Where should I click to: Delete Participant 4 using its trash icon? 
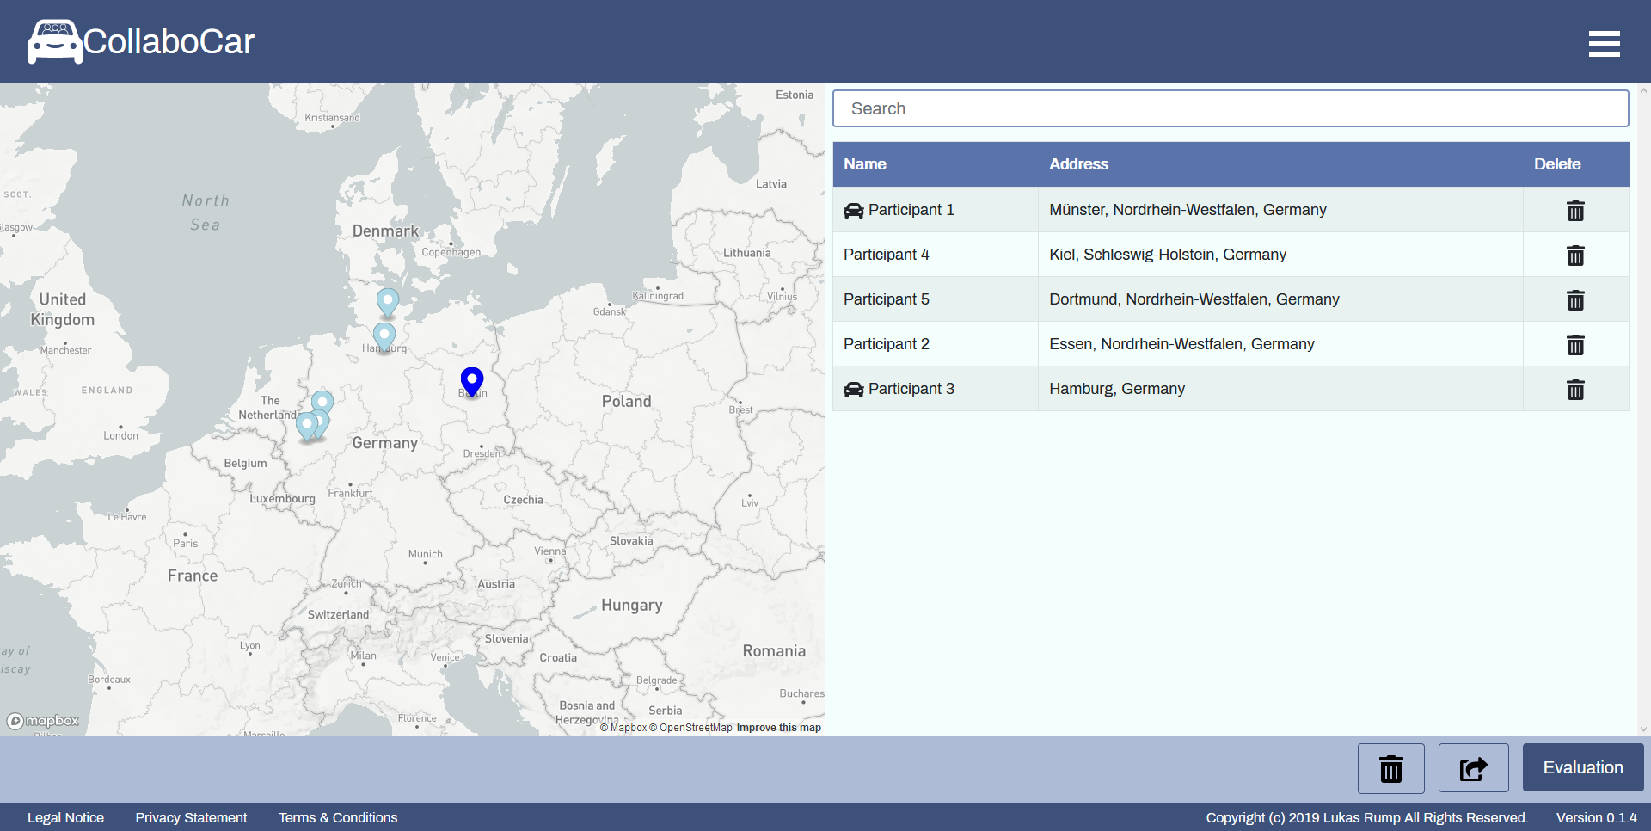[x=1575, y=255]
